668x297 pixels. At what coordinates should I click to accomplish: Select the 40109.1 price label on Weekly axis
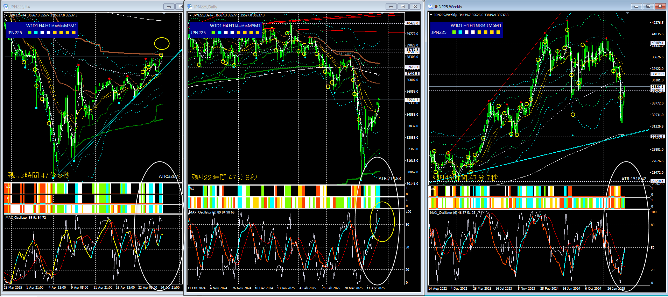[x=658, y=43]
